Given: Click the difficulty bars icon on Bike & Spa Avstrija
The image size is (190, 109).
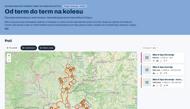Looking at the screenshot, I should click(157, 73).
